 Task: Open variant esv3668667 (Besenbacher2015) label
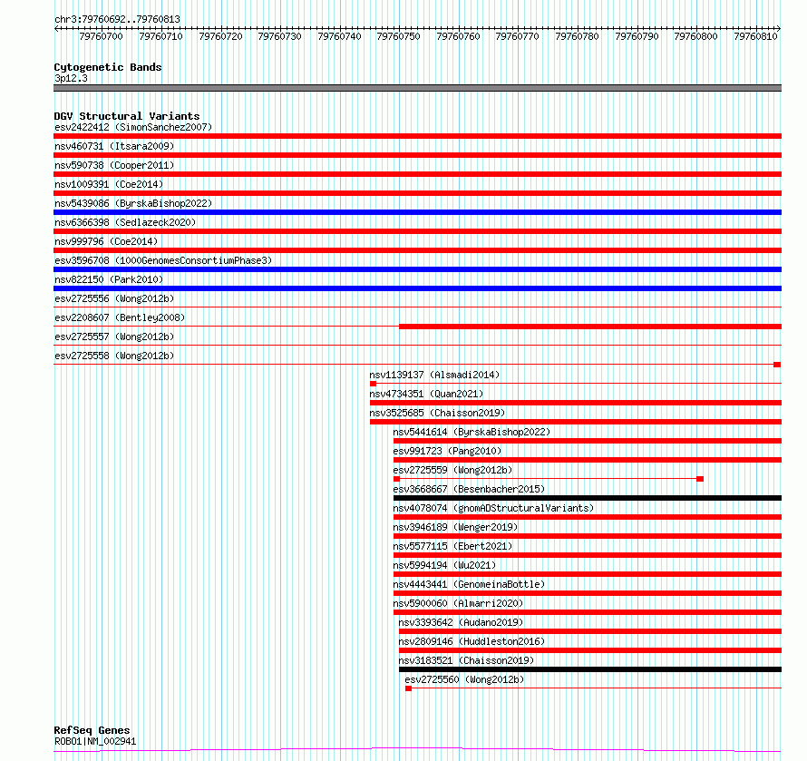point(469,489)
